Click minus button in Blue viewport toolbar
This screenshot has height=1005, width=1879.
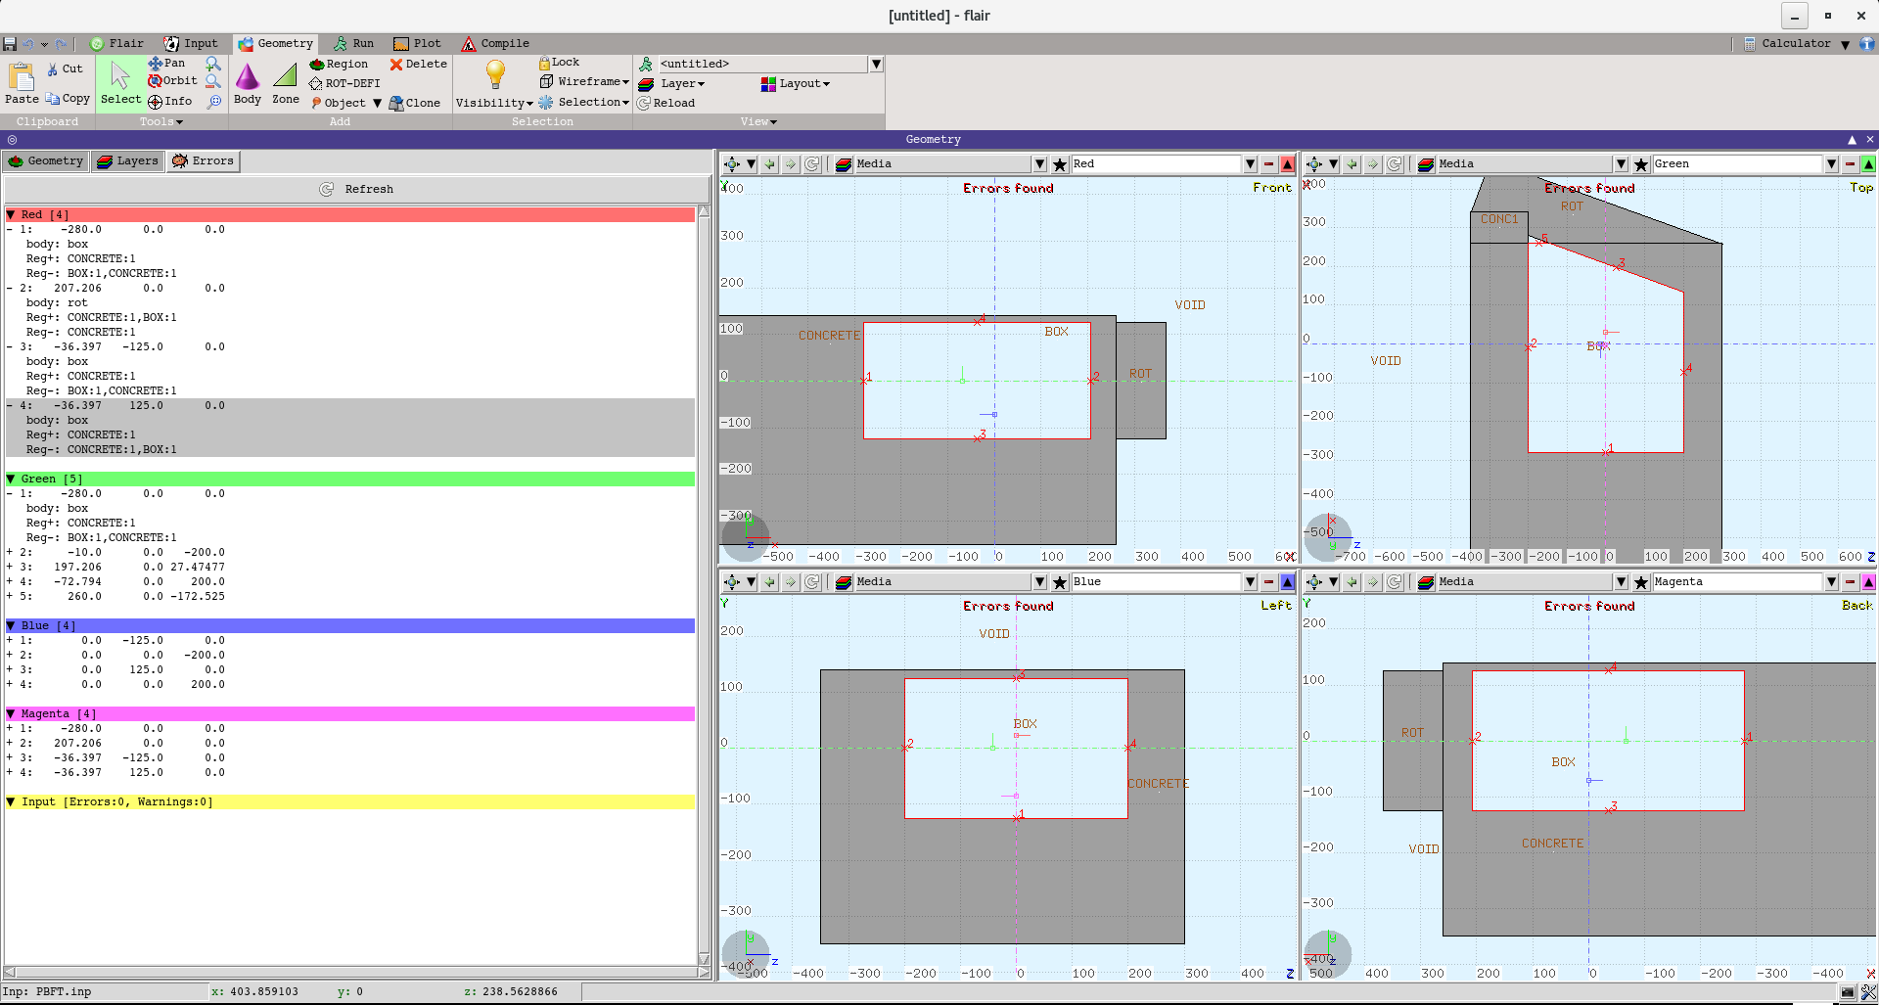[x=1269, y=582]
